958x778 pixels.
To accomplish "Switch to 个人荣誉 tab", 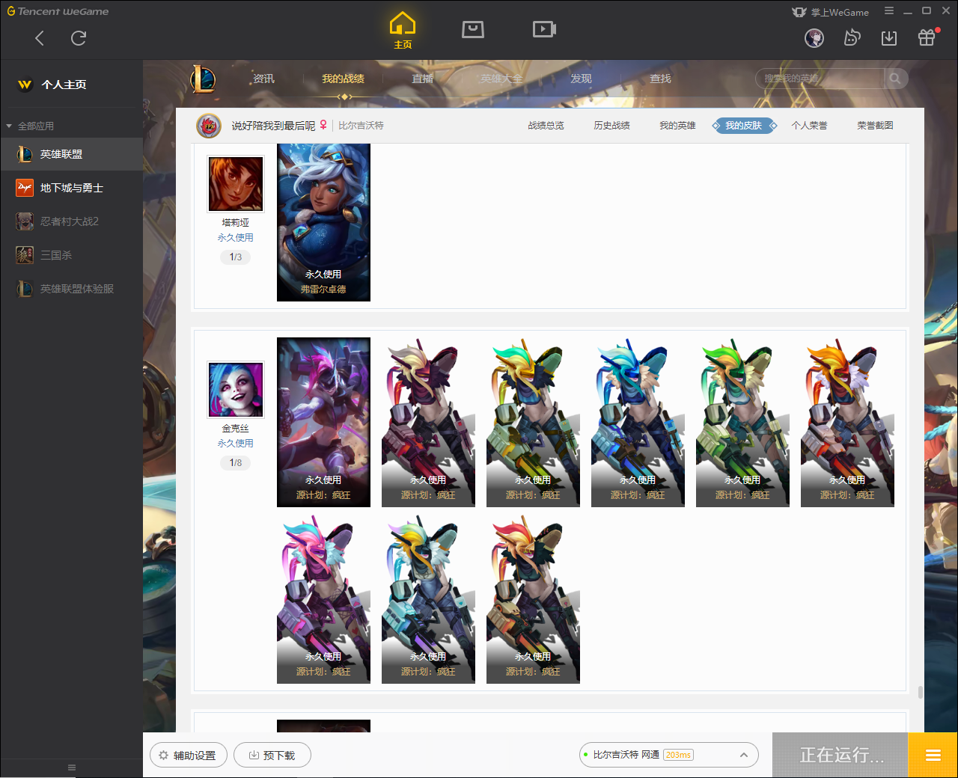I will pyautogui.click(x=809, y=126).
